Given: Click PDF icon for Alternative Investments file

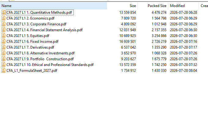Looking at the screenshot, I should [x=3, y=53].
